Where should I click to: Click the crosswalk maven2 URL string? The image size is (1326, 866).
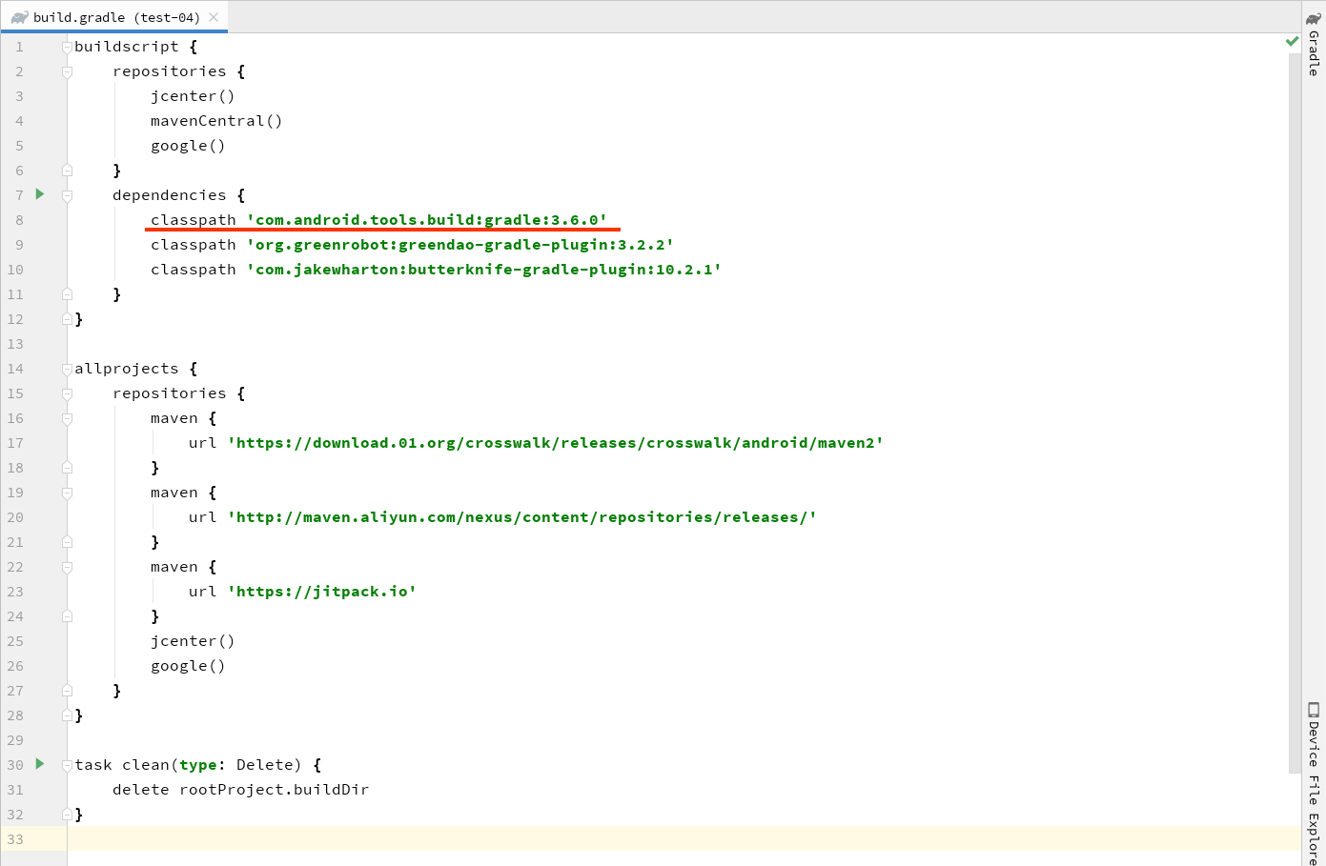(555, 443)
